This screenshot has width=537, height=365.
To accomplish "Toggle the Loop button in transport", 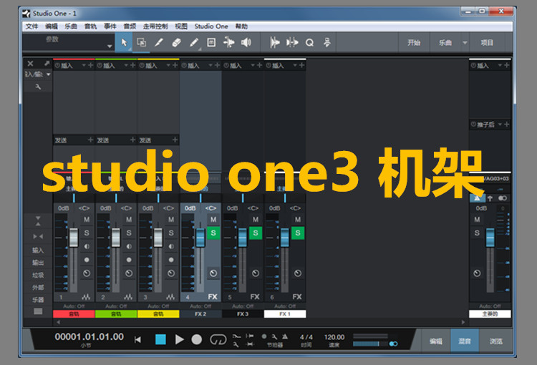I will click(x=218, y=339).
